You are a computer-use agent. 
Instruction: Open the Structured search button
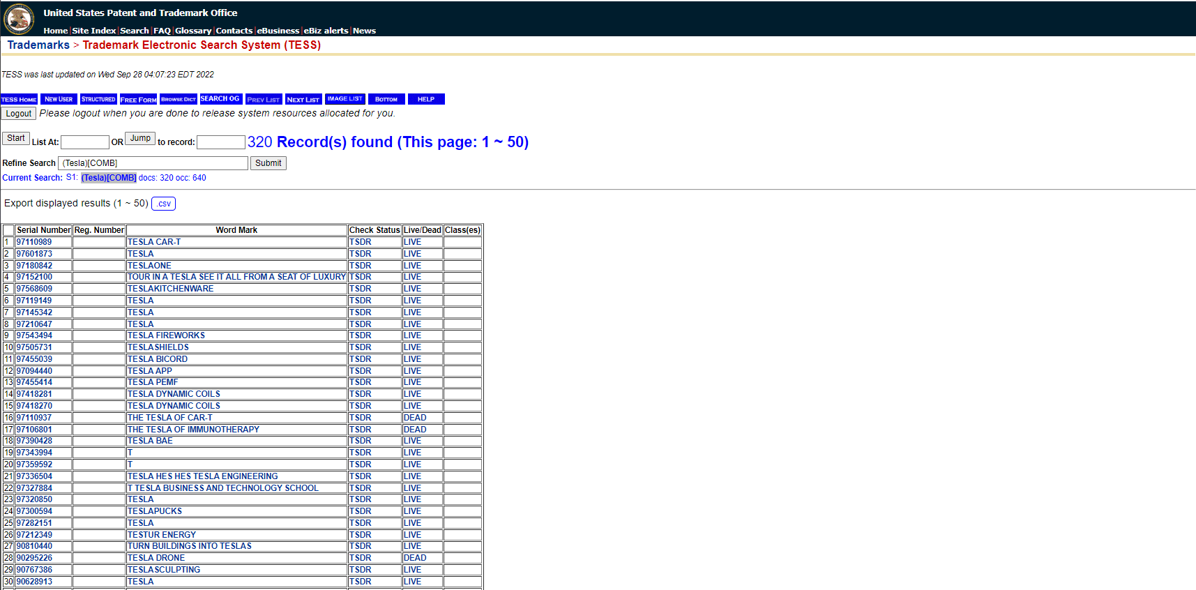tap(98, 99)
